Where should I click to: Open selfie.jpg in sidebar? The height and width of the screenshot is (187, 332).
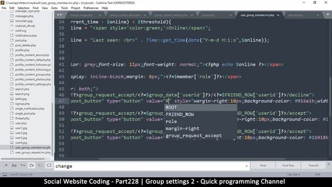coord(21,99)
